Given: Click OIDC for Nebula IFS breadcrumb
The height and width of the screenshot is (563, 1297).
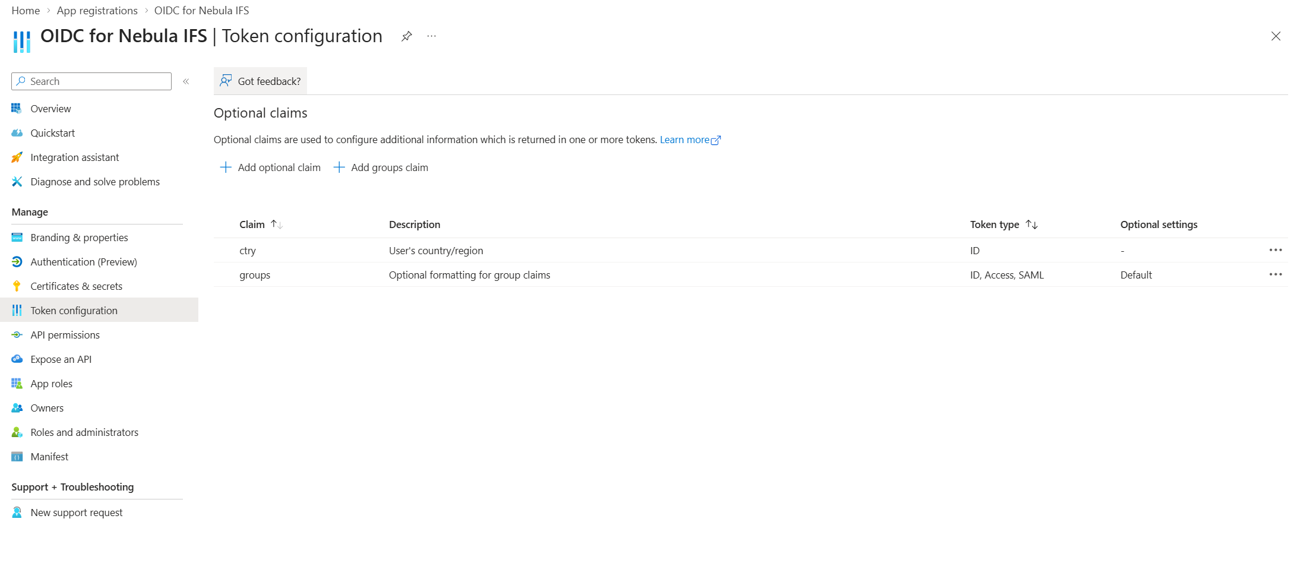Looking at the screenshot, I should [202, 11].
